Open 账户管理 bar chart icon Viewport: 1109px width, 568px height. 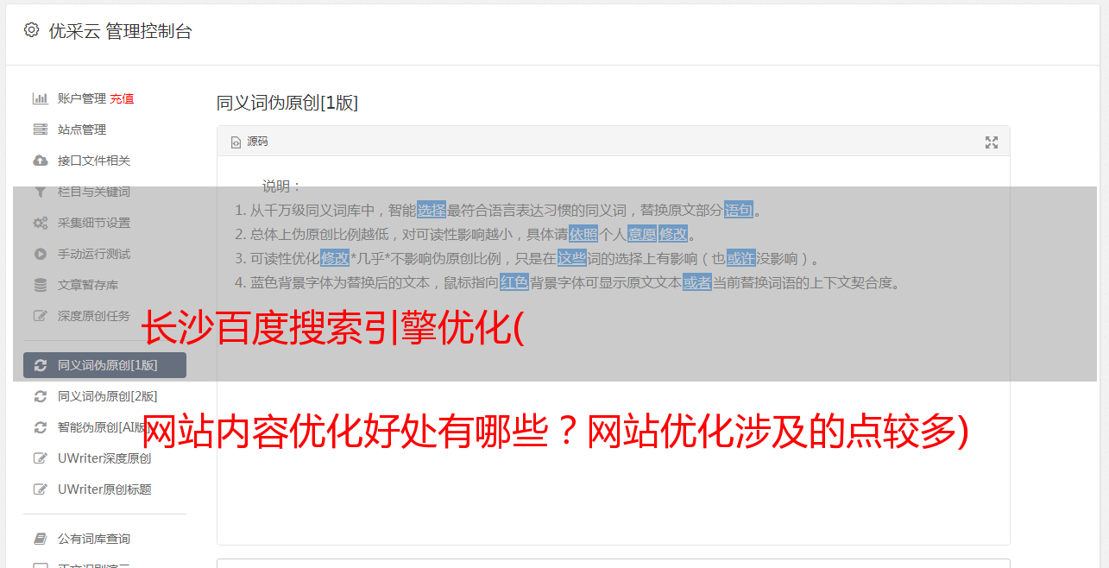point(40,98)
